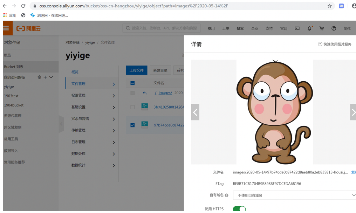Click the back arrow icon in images row
Image resolution: width=356 pixels, height=213 pixels.
click(145, 93)
